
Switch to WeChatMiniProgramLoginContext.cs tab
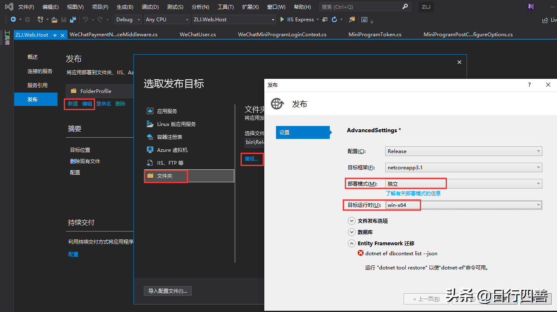pyautogui.click(x=282, y=35)
